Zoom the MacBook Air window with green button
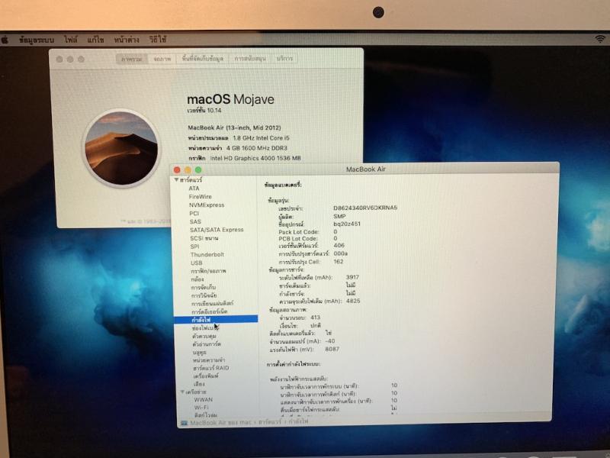The width and height of the screenshot is (610, 458). click(x=198, y=170)
